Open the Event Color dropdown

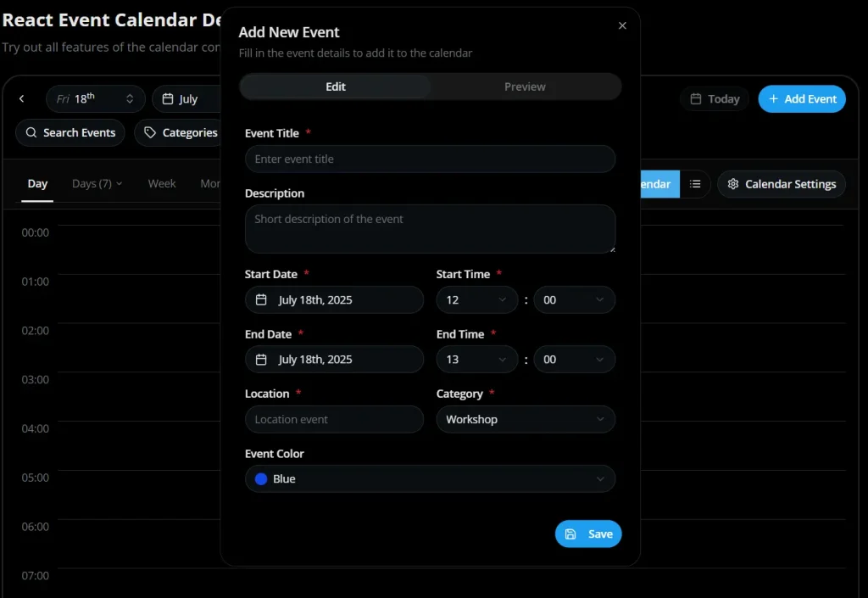click(430, 478)
